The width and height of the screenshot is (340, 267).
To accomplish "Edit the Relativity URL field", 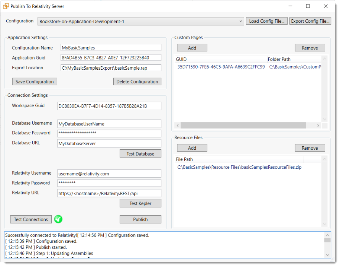I will [109, 193].
